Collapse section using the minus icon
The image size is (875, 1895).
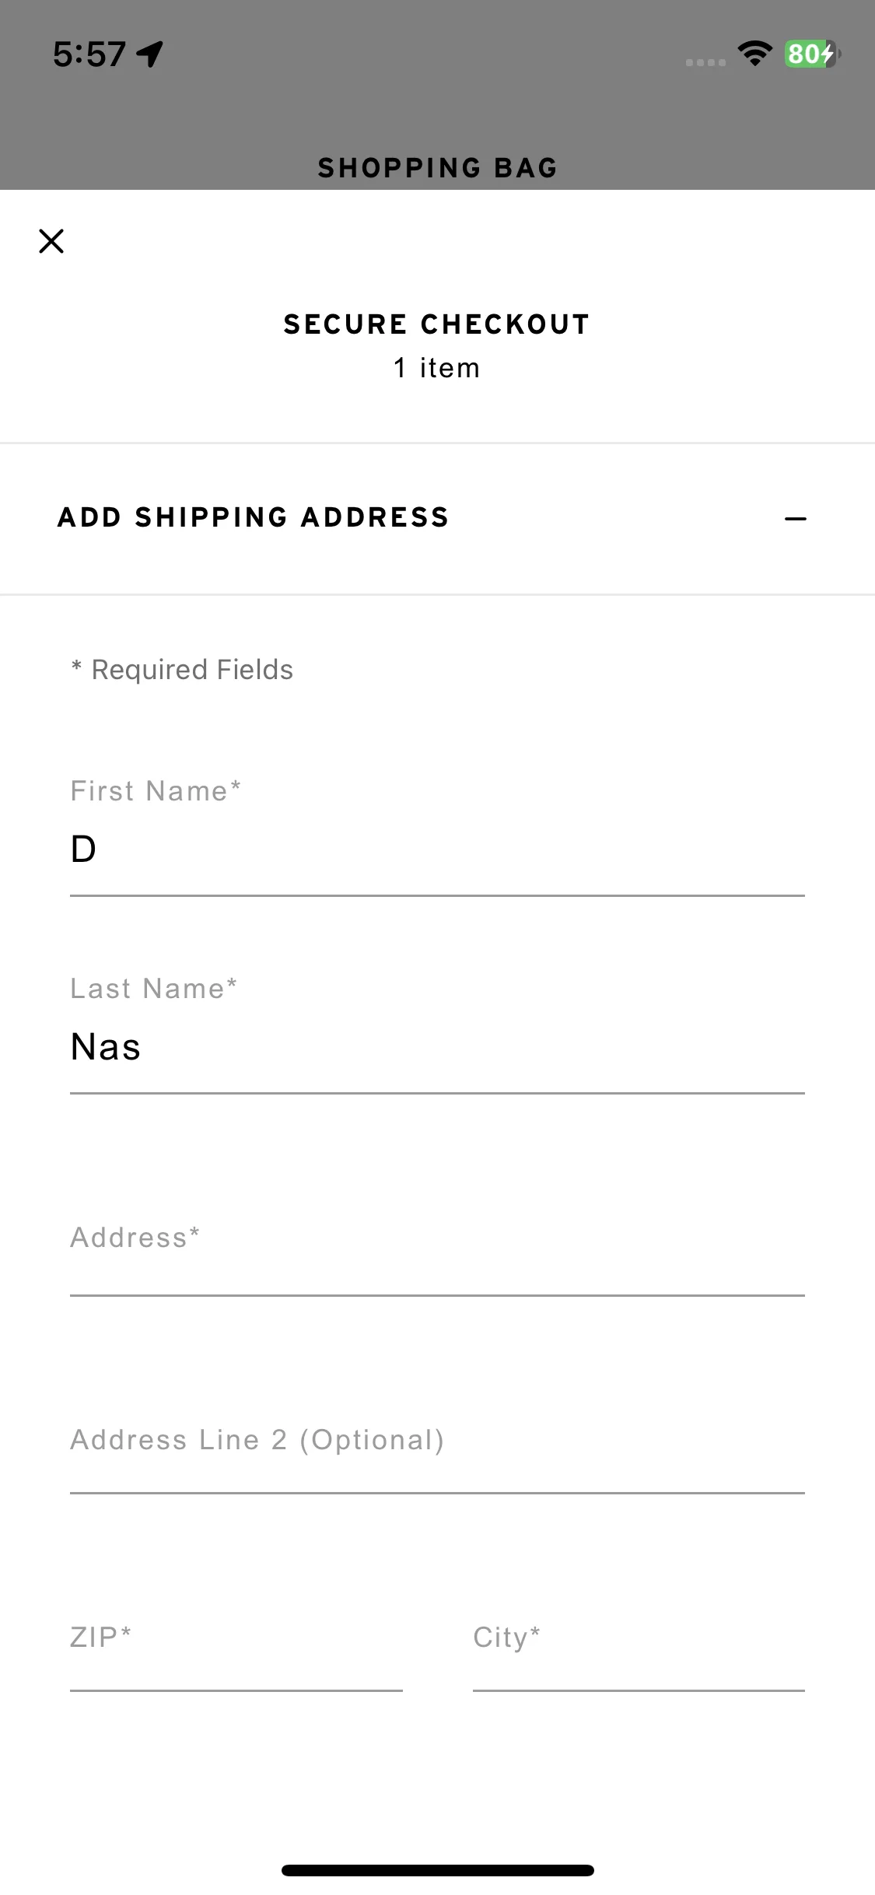point(795,518)
